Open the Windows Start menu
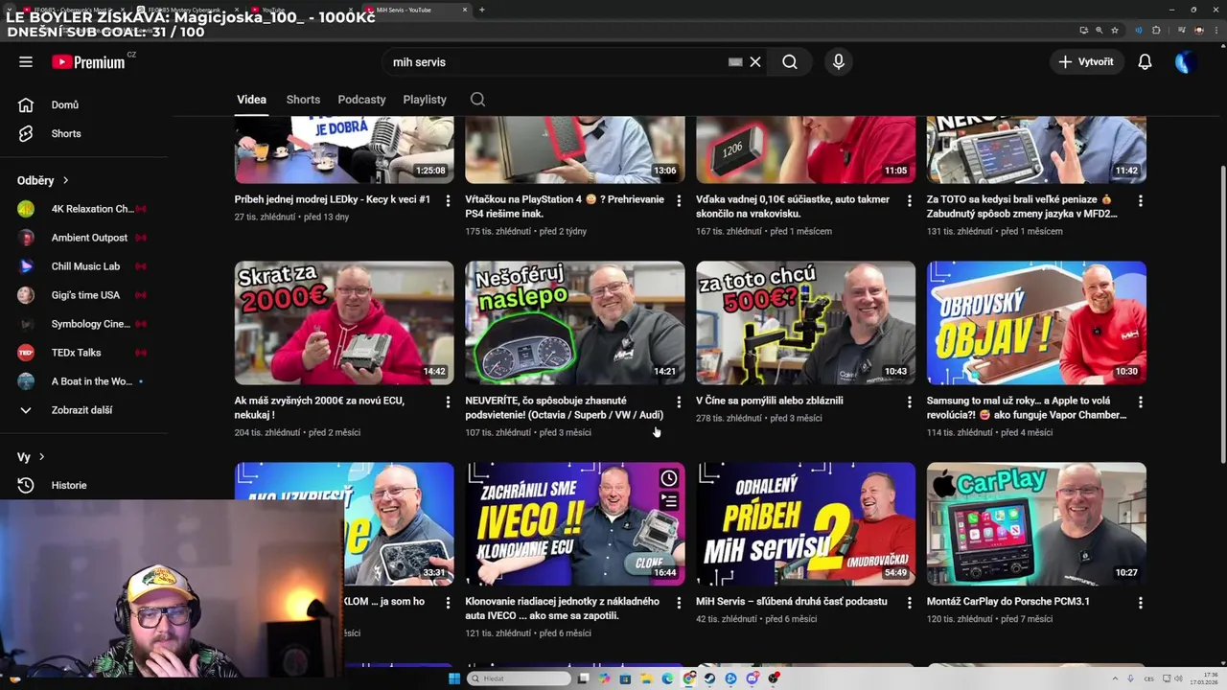The width and height of the screenshot is (1227, 690). [x=454, y=678]
